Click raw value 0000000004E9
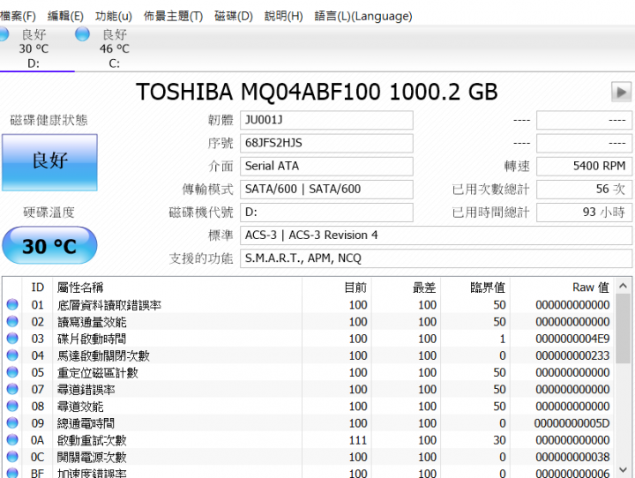Viewport: 635px width, 478px height. pos(572,339)
